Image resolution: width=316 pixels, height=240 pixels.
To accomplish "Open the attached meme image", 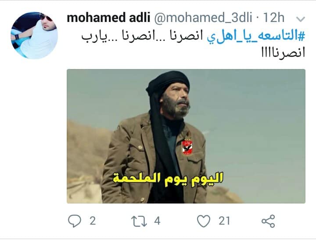I will point(186,136).
